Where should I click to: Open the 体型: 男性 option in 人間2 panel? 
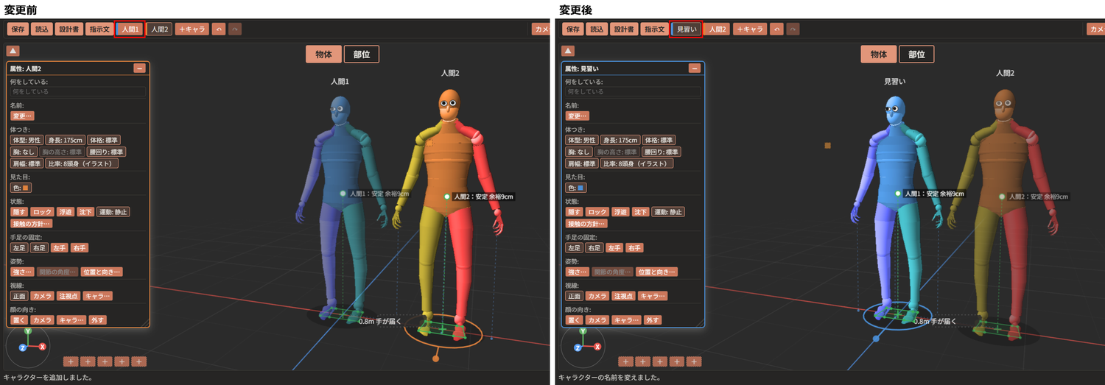[x=27, y=140]
